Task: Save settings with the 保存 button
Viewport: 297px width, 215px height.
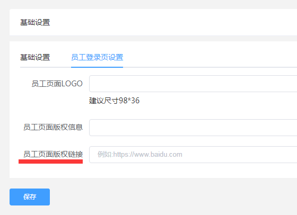Action: [30, 197]
